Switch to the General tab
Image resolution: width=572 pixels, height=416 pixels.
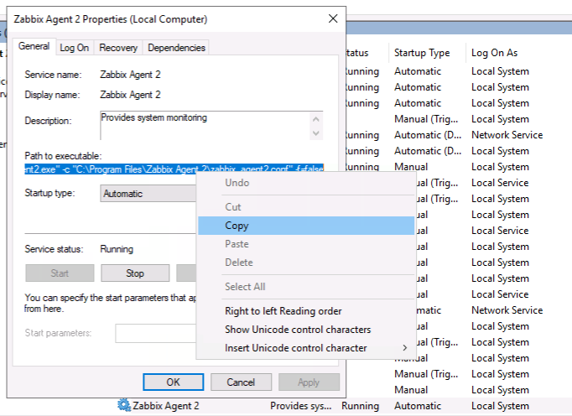[x=34, y=46]
